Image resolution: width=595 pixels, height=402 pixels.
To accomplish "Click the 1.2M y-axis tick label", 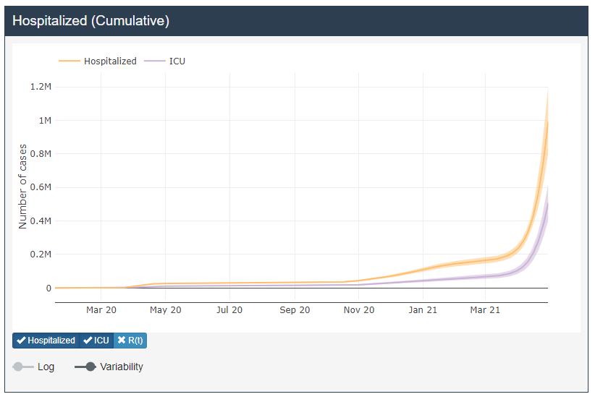I will [x=41, y=87].
